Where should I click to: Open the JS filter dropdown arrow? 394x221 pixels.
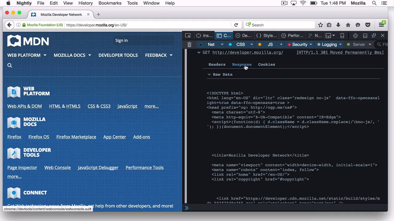pos(281,45)
